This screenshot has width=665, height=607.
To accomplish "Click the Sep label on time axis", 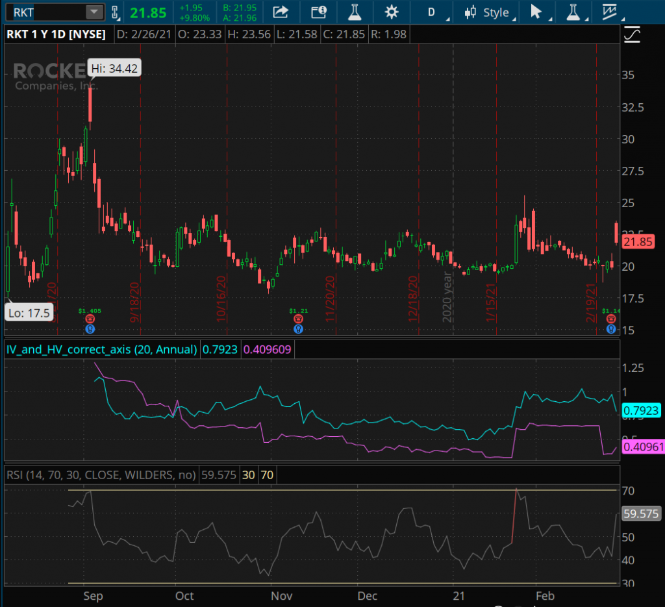I will coord(93,595).
